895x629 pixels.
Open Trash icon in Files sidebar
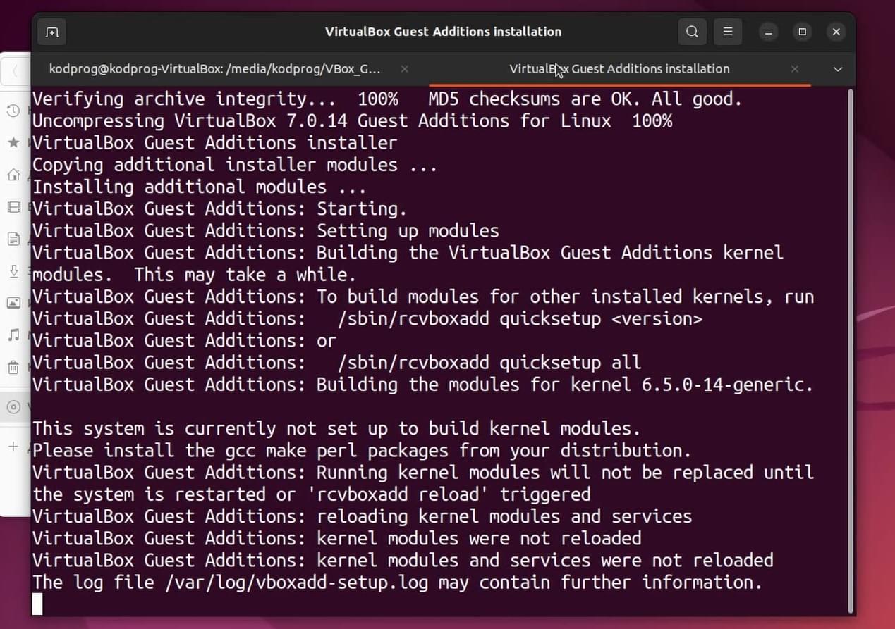click(x=13, y=367)
